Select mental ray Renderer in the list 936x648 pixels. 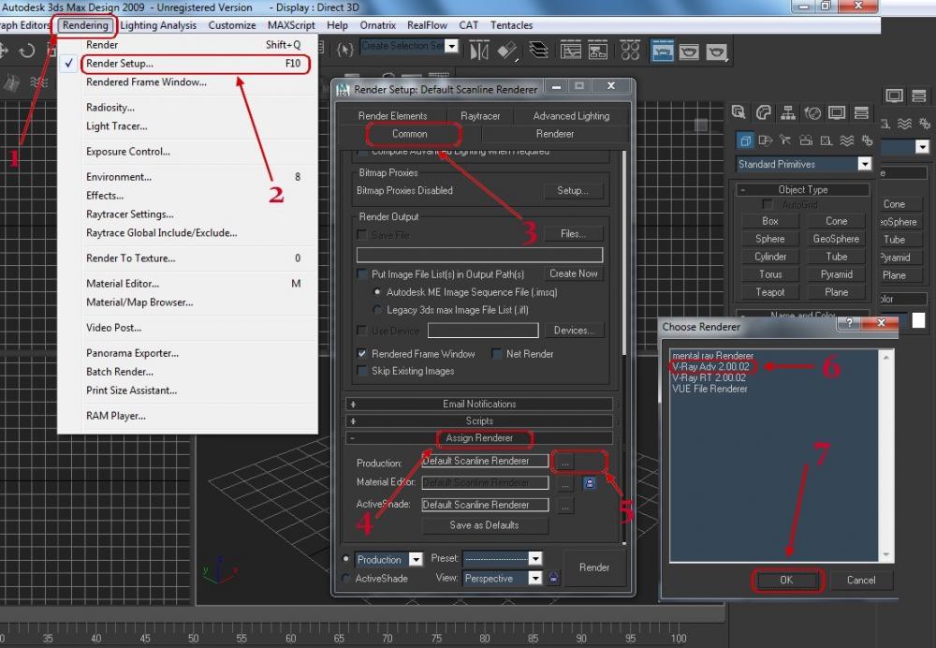712,355
